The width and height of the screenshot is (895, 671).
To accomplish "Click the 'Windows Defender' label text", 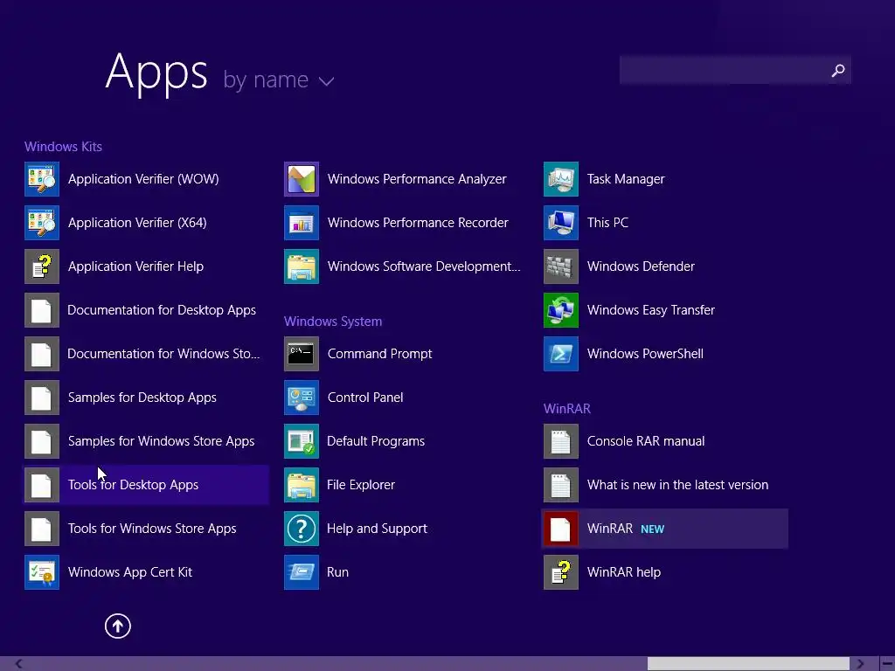I will [641, 266].
